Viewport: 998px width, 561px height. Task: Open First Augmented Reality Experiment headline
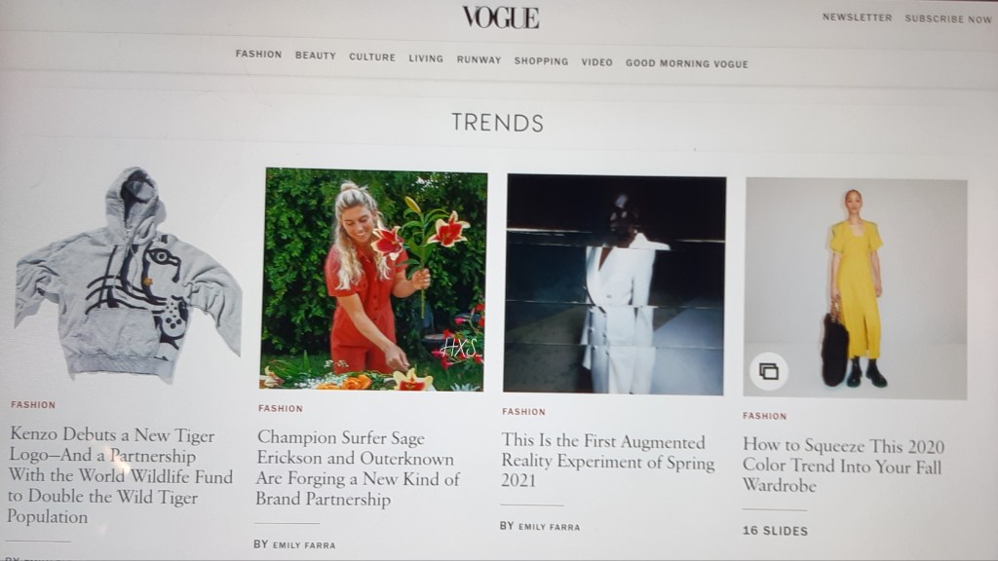click(x=608, y=460)
